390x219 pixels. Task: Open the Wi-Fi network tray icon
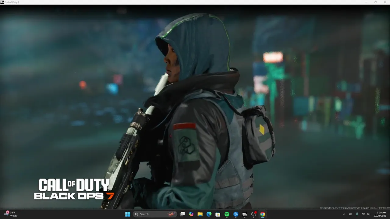363,214
